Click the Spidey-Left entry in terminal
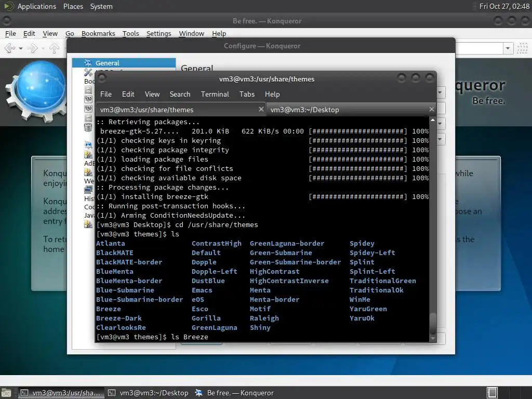 point(372,252)
